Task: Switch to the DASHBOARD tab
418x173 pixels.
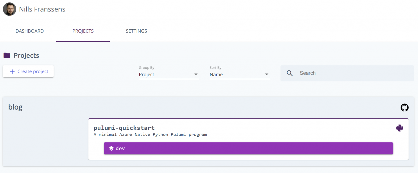Action: coord(29,31)
